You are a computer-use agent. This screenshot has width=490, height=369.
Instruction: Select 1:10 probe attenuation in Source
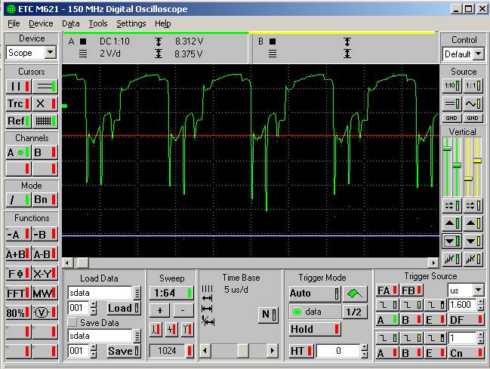(452, 86)
